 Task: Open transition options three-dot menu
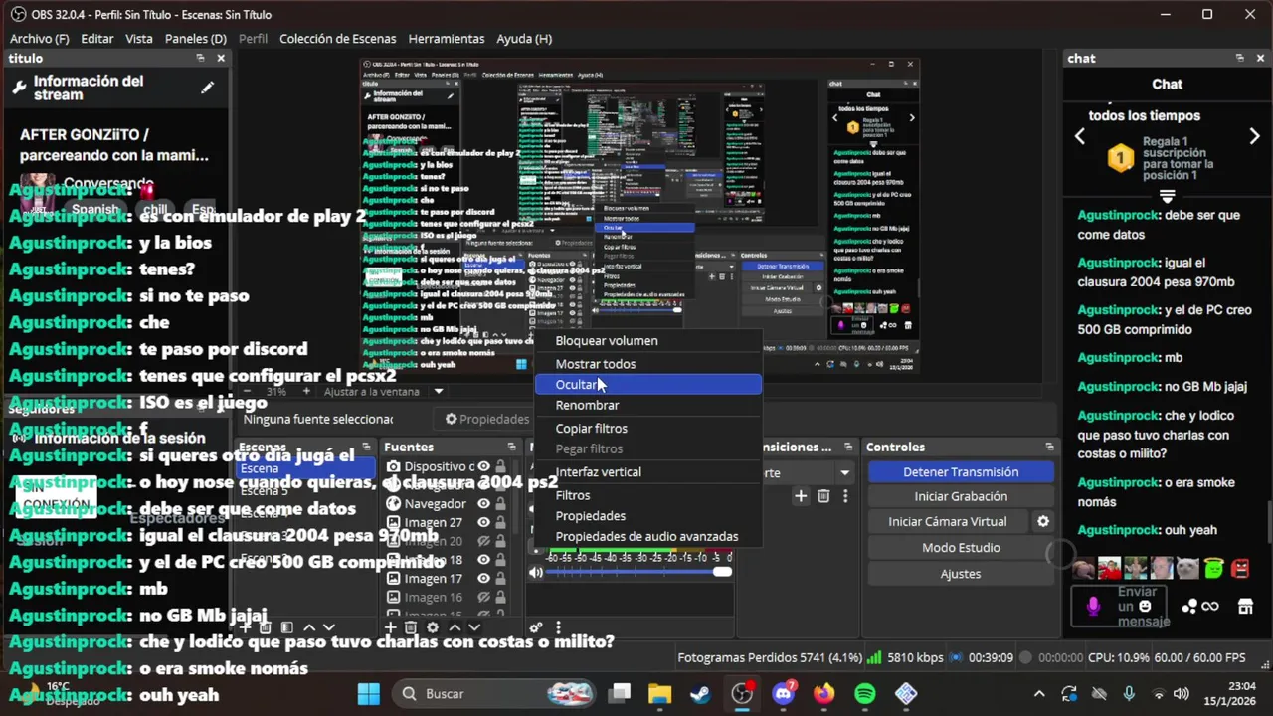click(x=845, y=495)
